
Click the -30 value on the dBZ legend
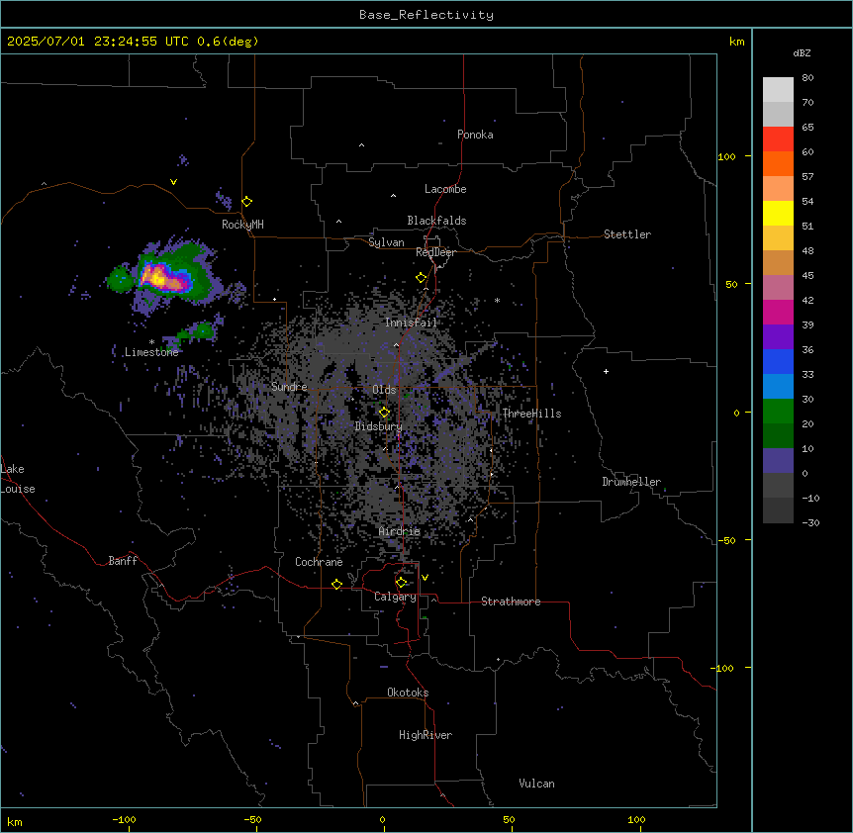(x=810, y=523)
